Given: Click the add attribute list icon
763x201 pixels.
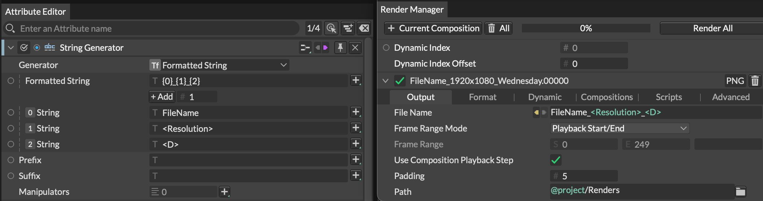Looking at the screenshot, I should (x=348, y=28).
